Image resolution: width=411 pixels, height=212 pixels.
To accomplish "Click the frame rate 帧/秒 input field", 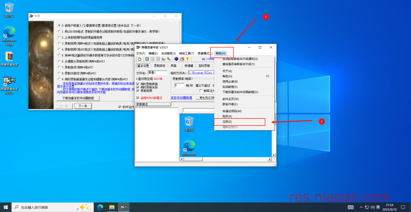I will coord(179,85).
